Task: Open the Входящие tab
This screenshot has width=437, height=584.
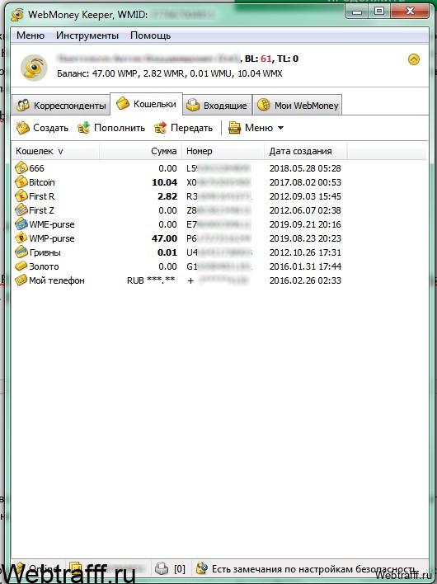Action: click(x=218, y=106)
